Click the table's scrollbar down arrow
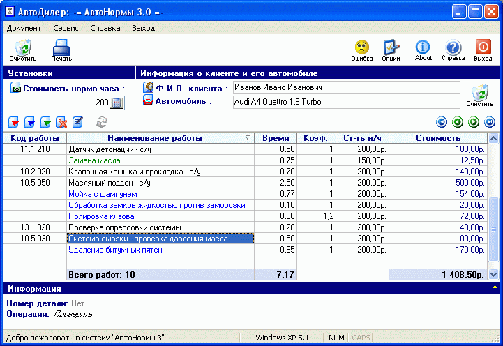 pyautogui.click(x=494, y=275)
